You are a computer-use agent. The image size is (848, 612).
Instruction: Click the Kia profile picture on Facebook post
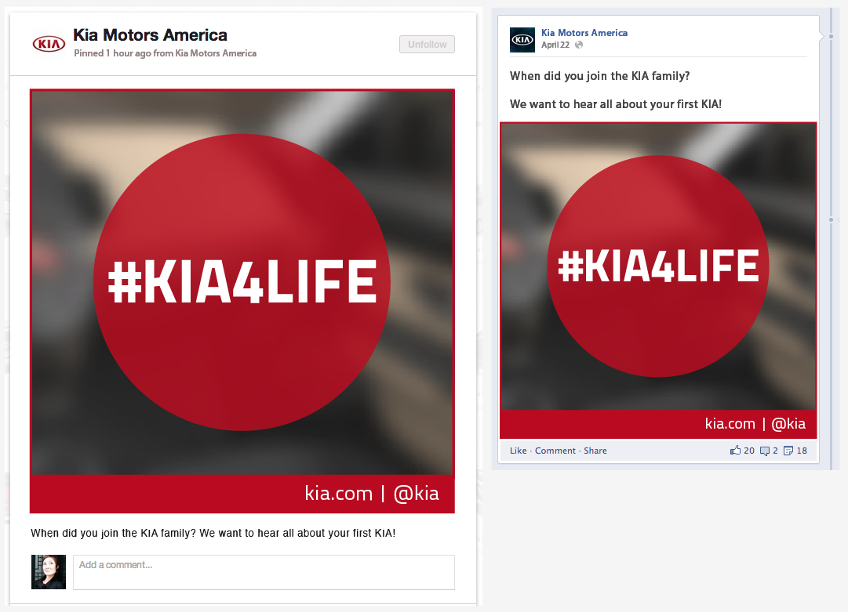[x=522, y=39]
